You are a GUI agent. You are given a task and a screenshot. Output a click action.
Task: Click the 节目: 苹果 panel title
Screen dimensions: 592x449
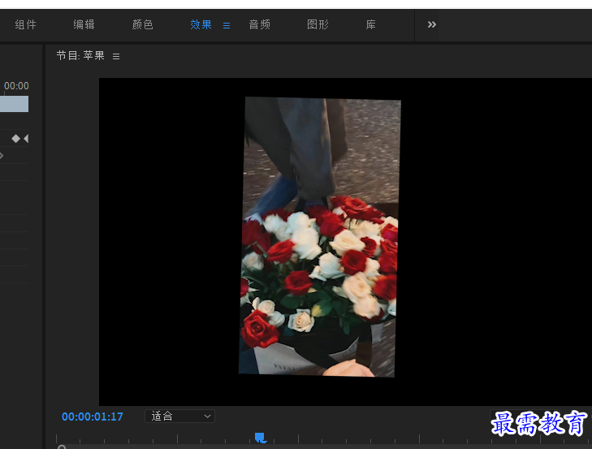click(80, 56)
